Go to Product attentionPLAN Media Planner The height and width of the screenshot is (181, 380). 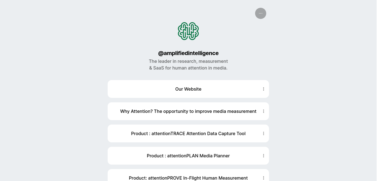coord(188,156)
